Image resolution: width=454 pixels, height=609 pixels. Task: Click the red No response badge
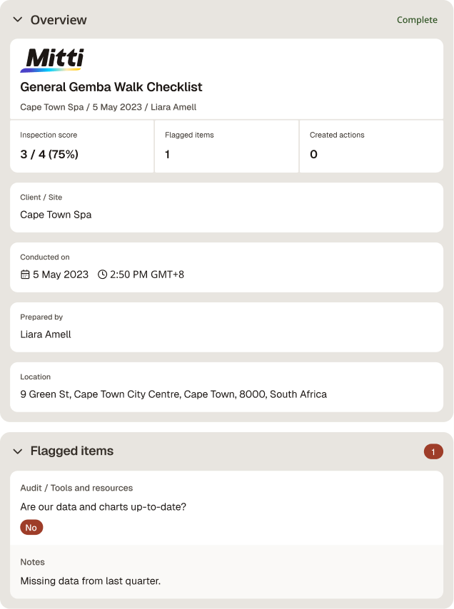(x=31, y=528)
